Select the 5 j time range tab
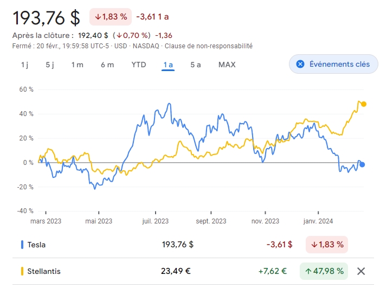380x288 pixels. pyautogui.click(x=50, y=65)
